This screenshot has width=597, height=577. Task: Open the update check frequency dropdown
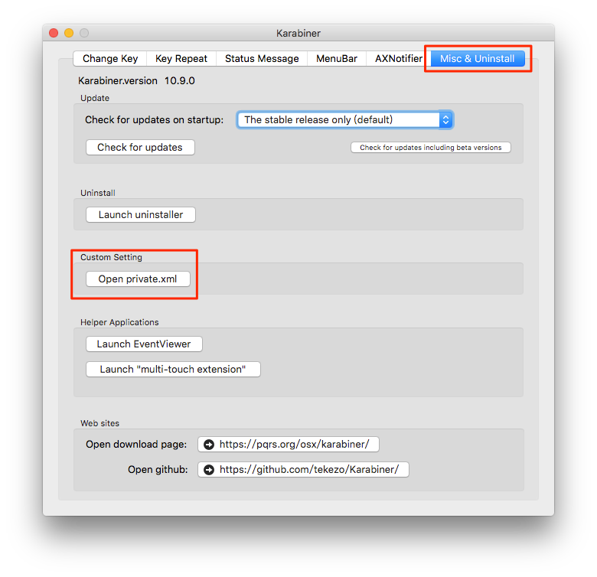click(x=344, y=120)
